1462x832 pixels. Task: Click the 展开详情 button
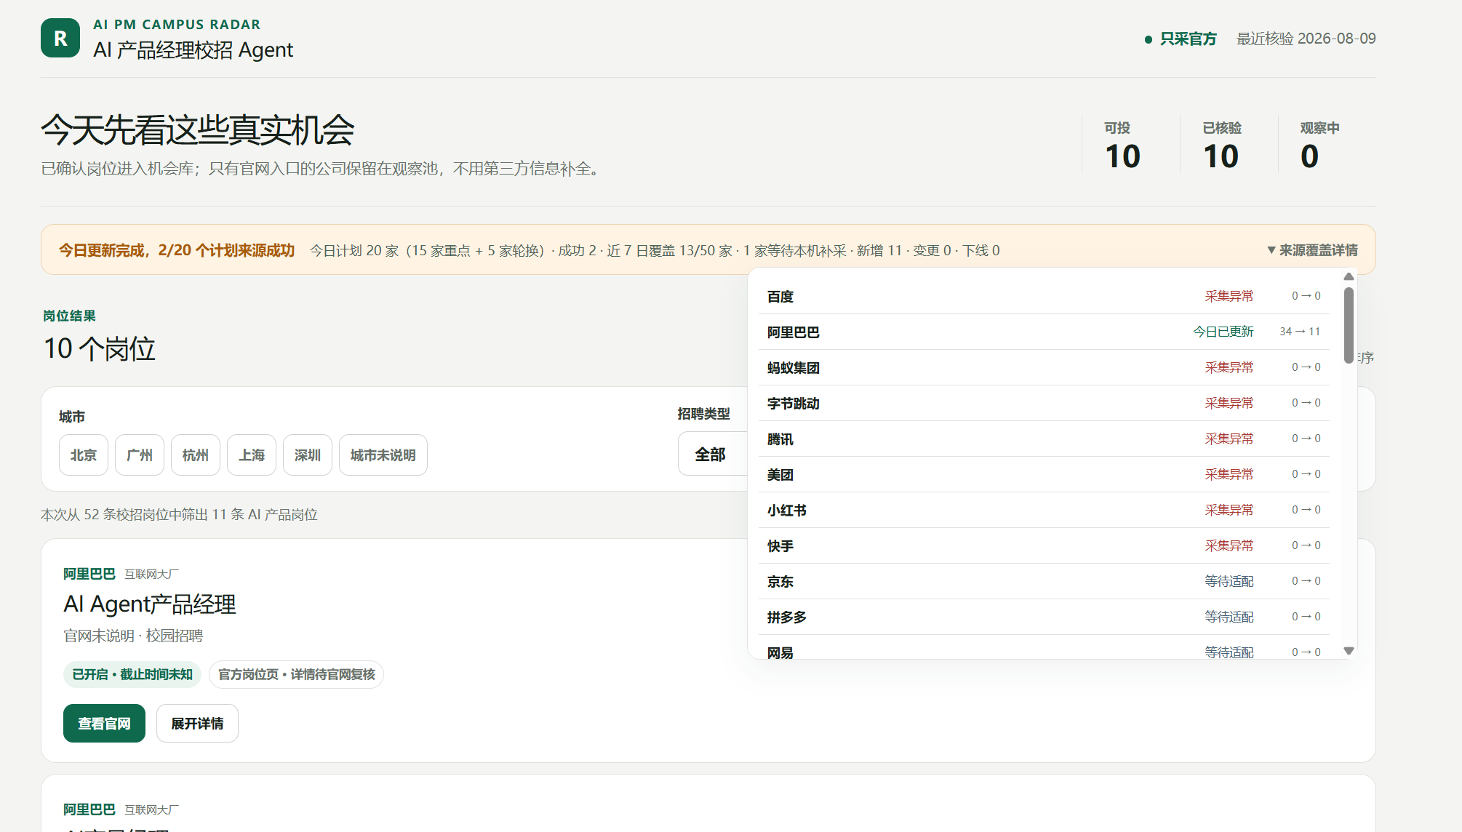point(197,724)
